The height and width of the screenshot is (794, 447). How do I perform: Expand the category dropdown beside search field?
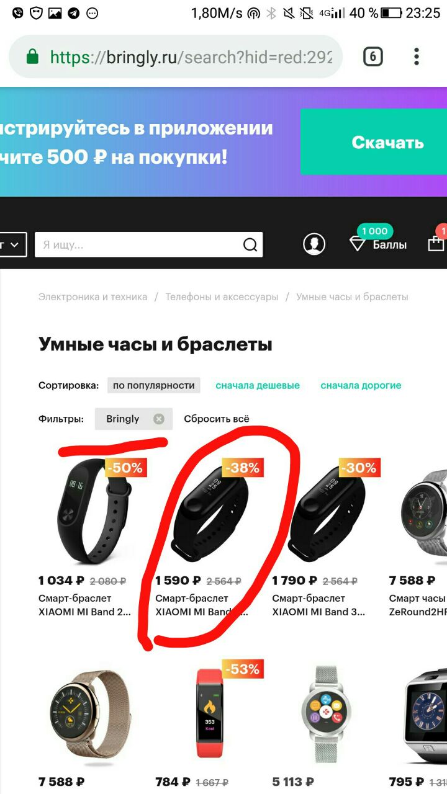[13, 245]
